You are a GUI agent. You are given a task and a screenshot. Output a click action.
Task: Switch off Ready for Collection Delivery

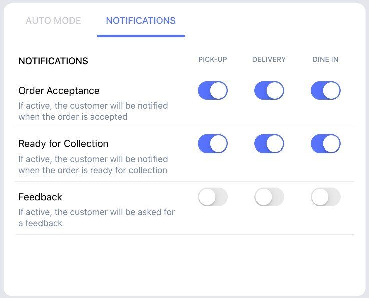pos(269,144)
